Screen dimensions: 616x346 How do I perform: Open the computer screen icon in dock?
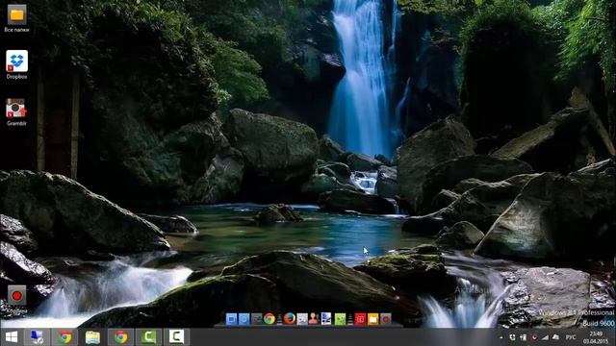coord(326,318)
